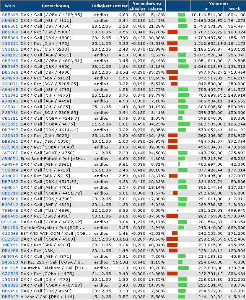The width and height of the screenshot is (246, 300).
Task: Click the Volumen header
Action: coord(218,3)
